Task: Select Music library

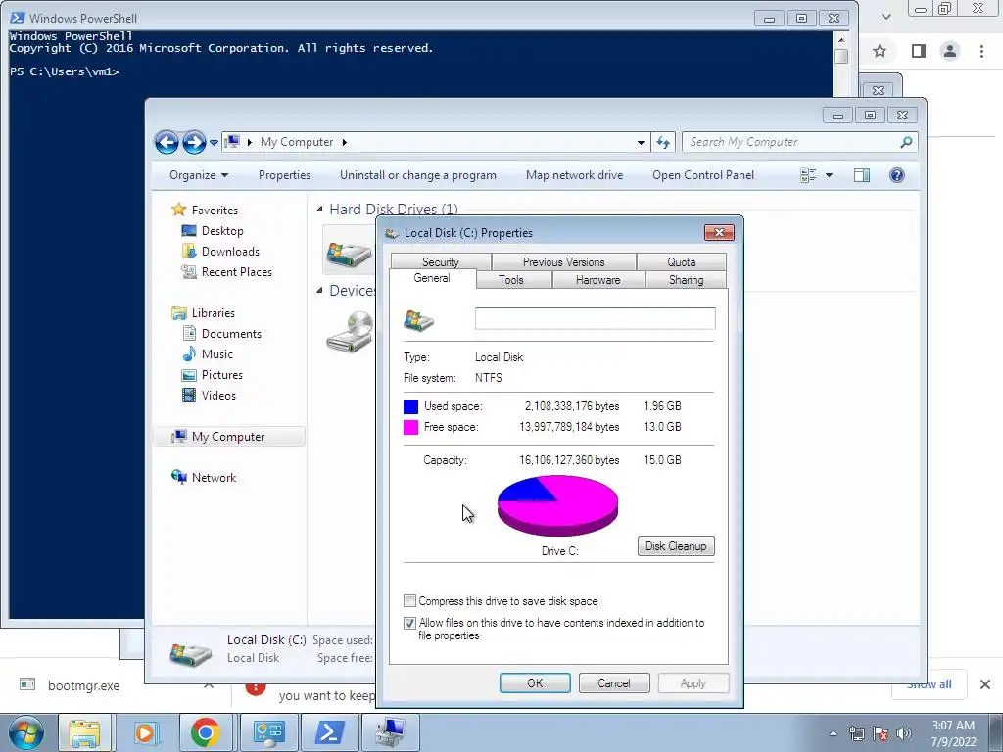Action: click(x=216, y=354)
